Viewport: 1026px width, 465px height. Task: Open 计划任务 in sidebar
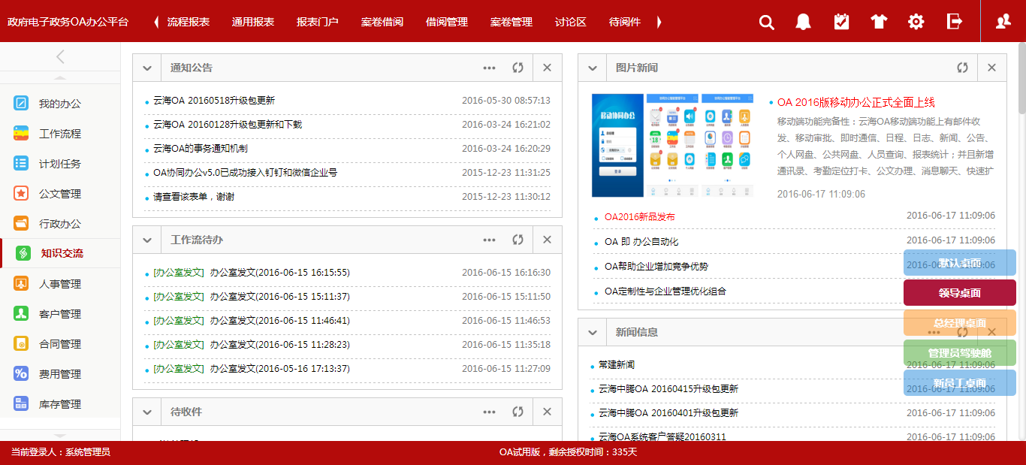(x=60, y=164)
